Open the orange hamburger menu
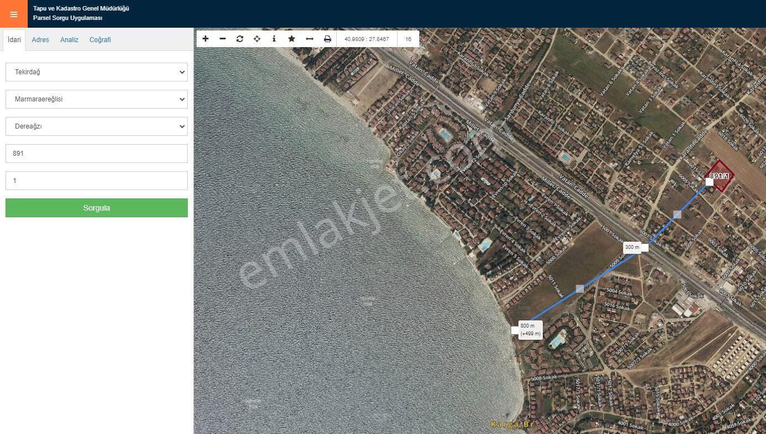The width and height of the screenshot is (766, 434). (x=14, y=14)
